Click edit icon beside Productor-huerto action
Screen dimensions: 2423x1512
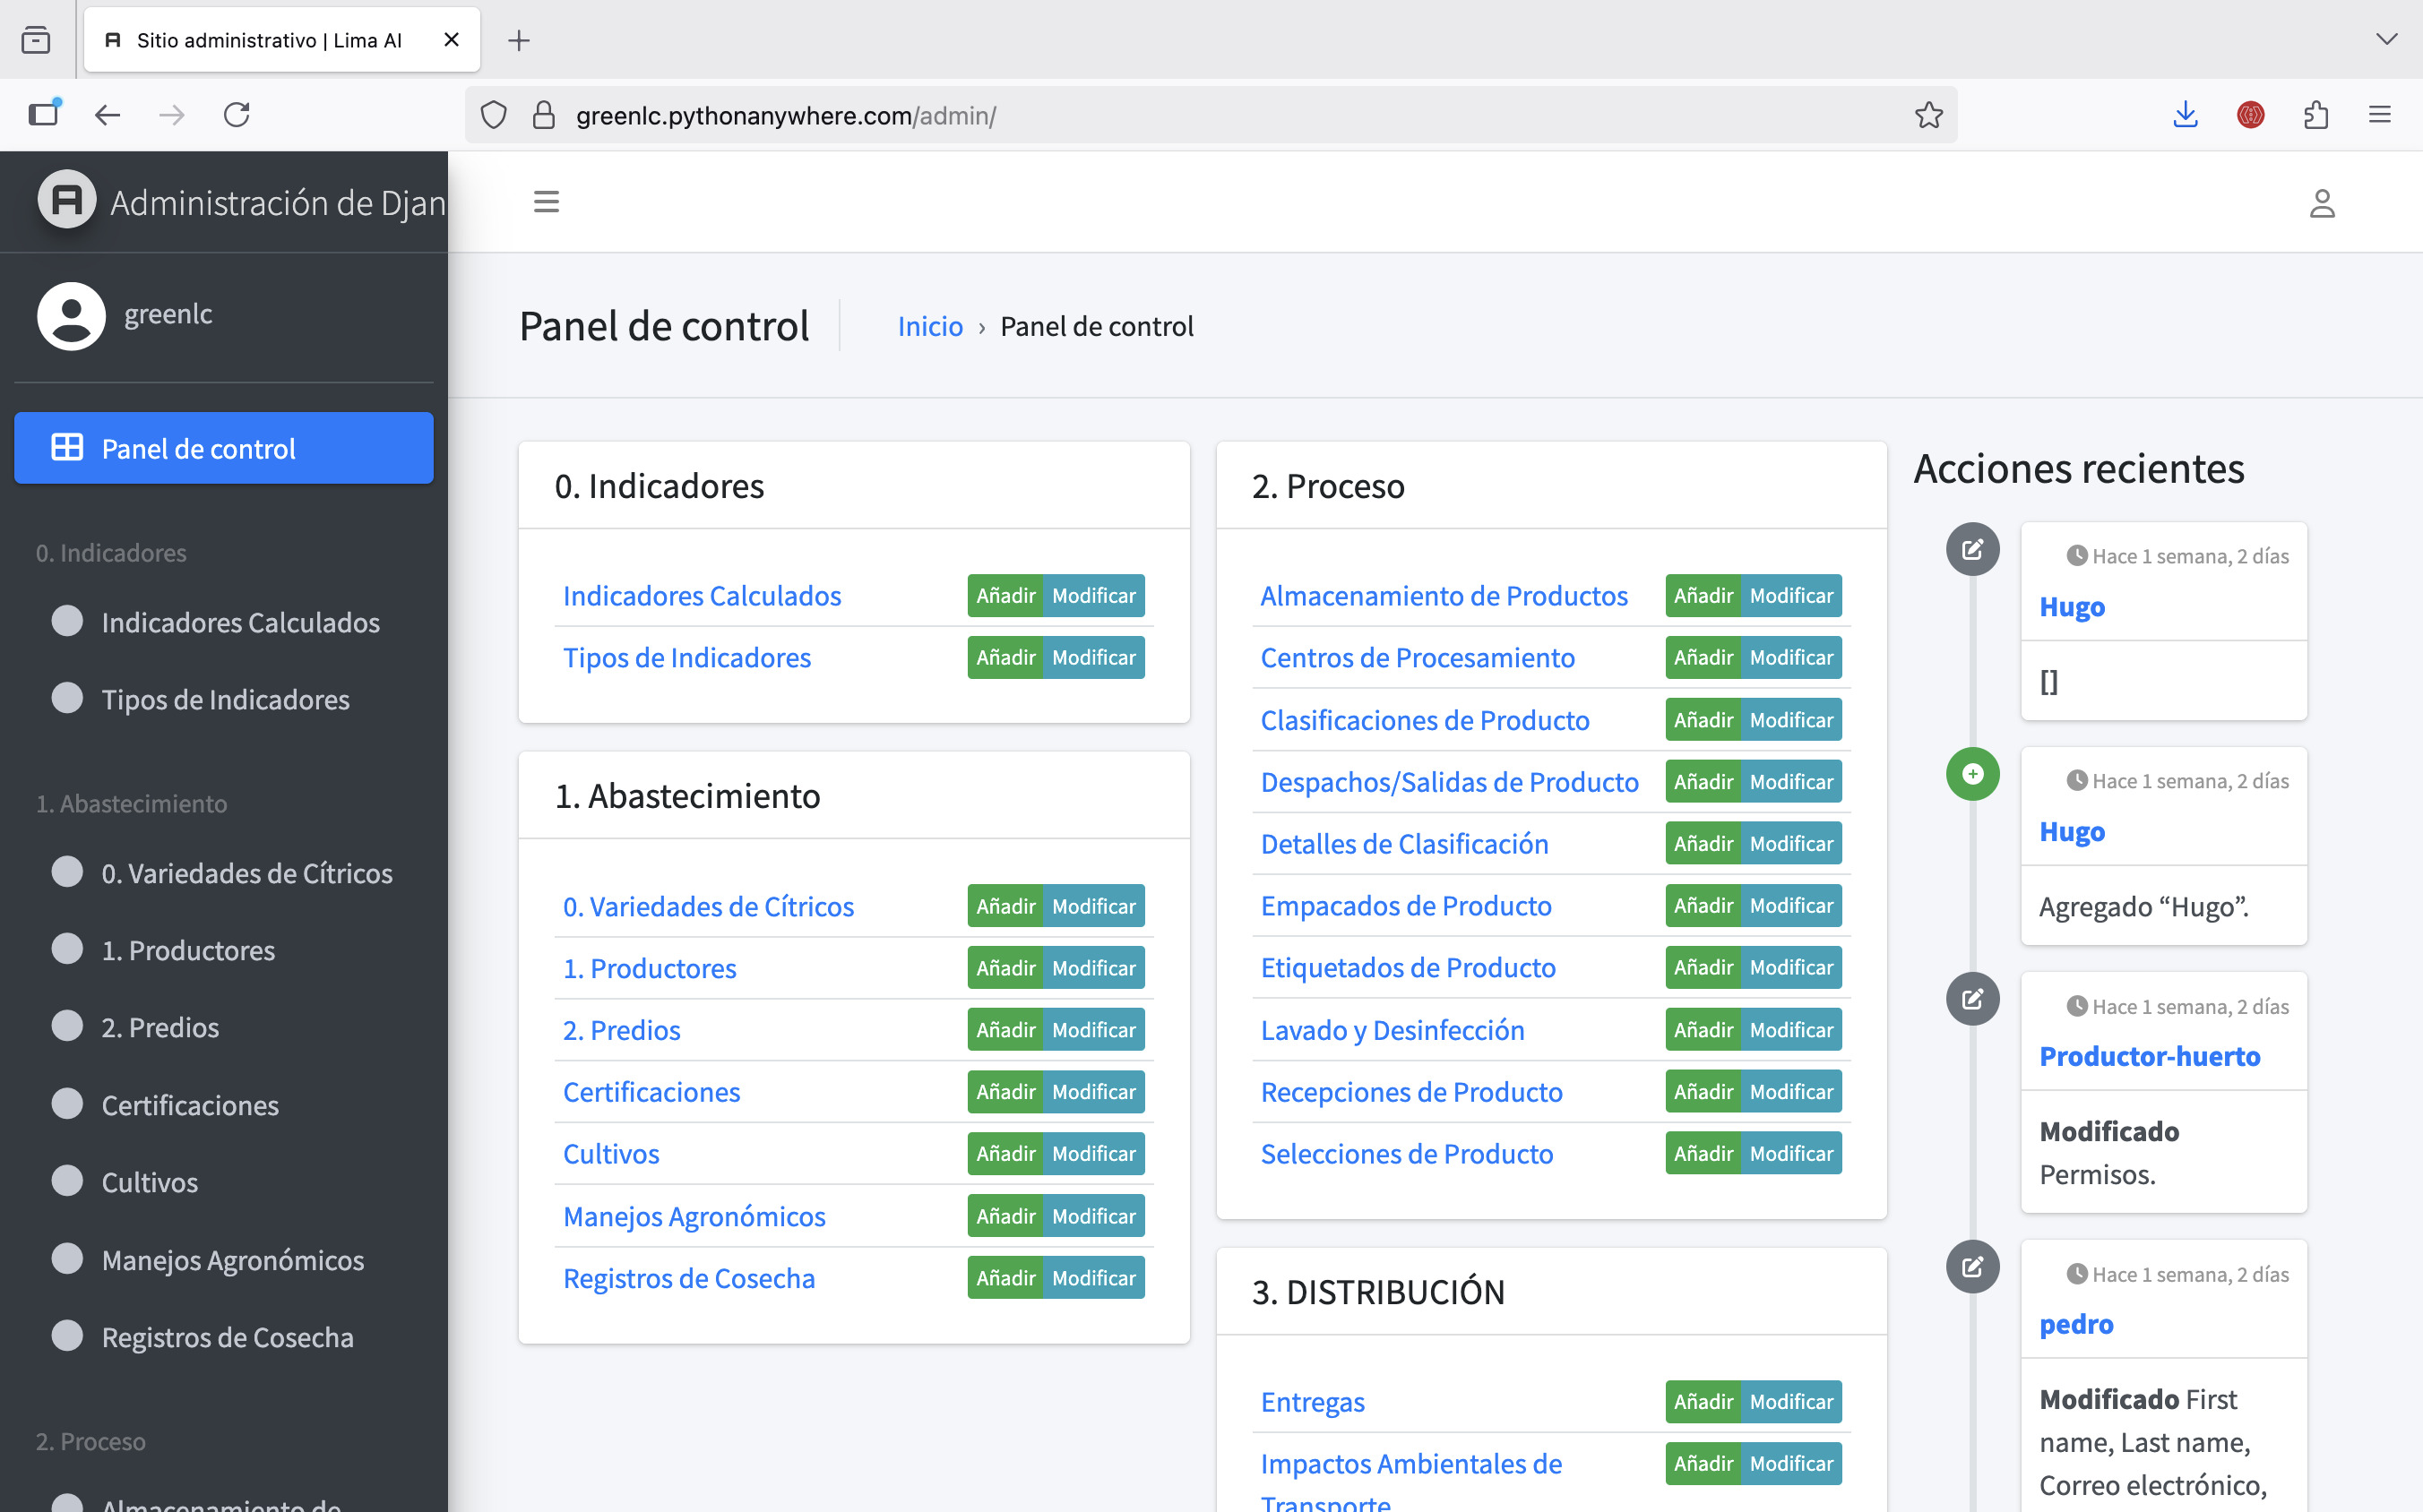point(1971,998)
